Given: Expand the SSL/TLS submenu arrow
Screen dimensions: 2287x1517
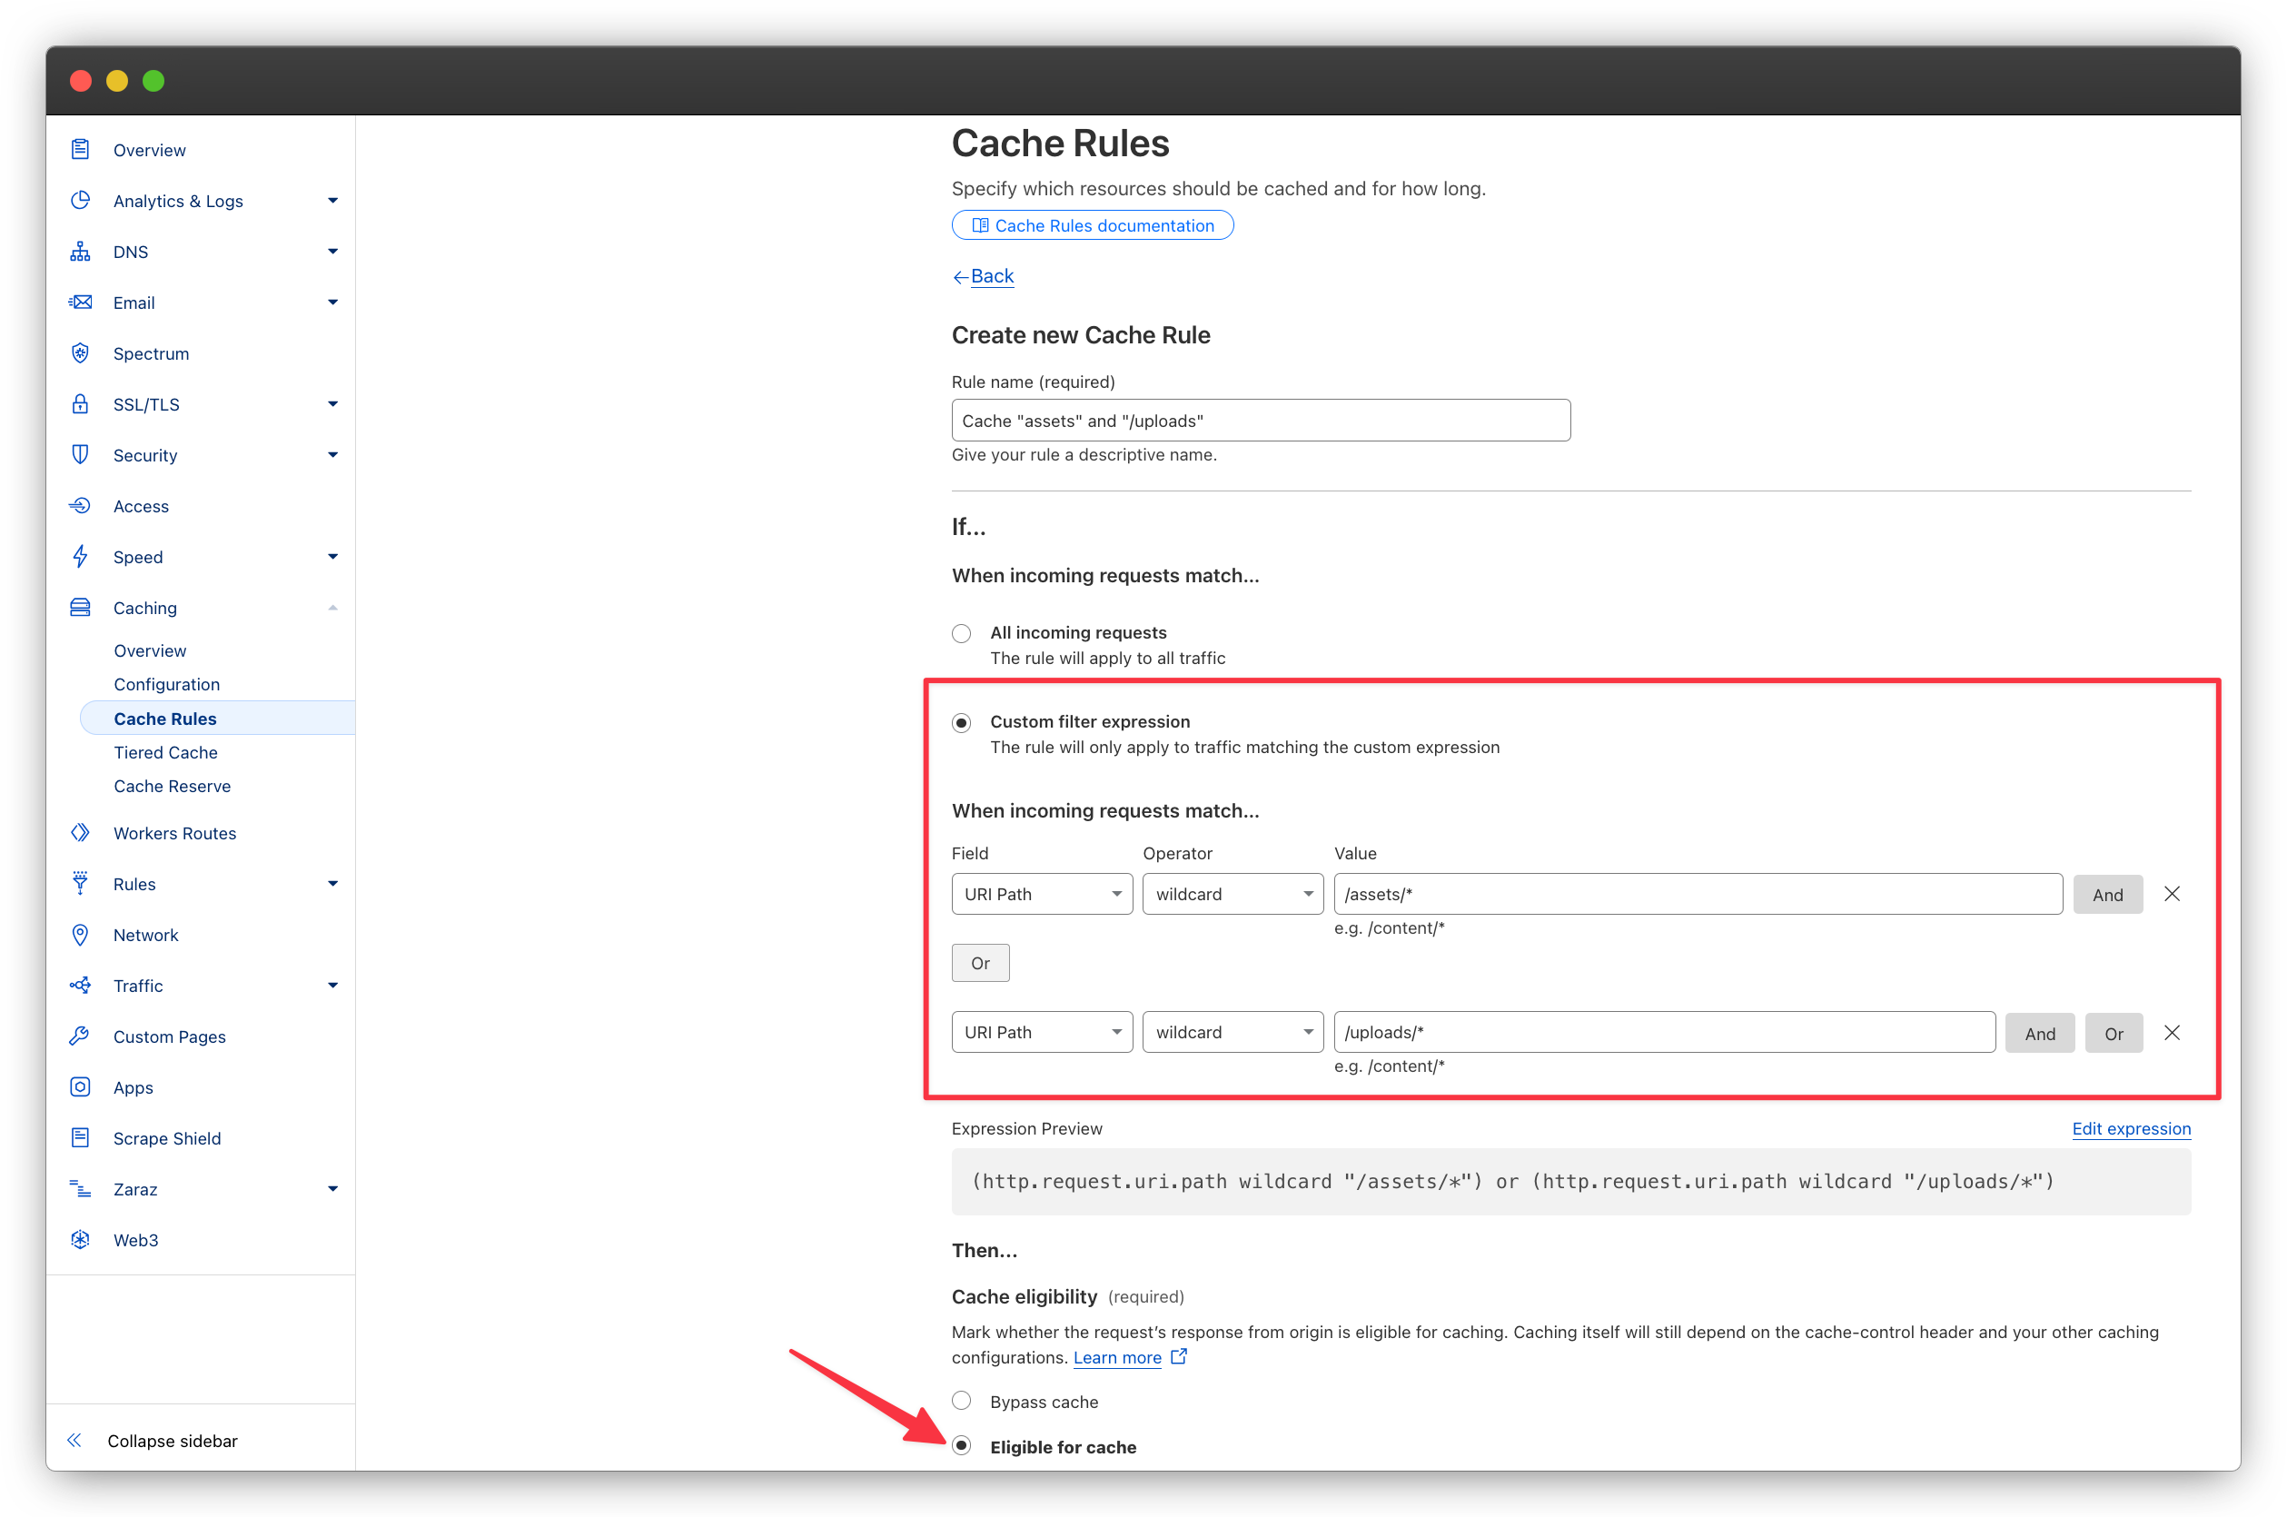Looking at the screenshot, I should (332, 403).
